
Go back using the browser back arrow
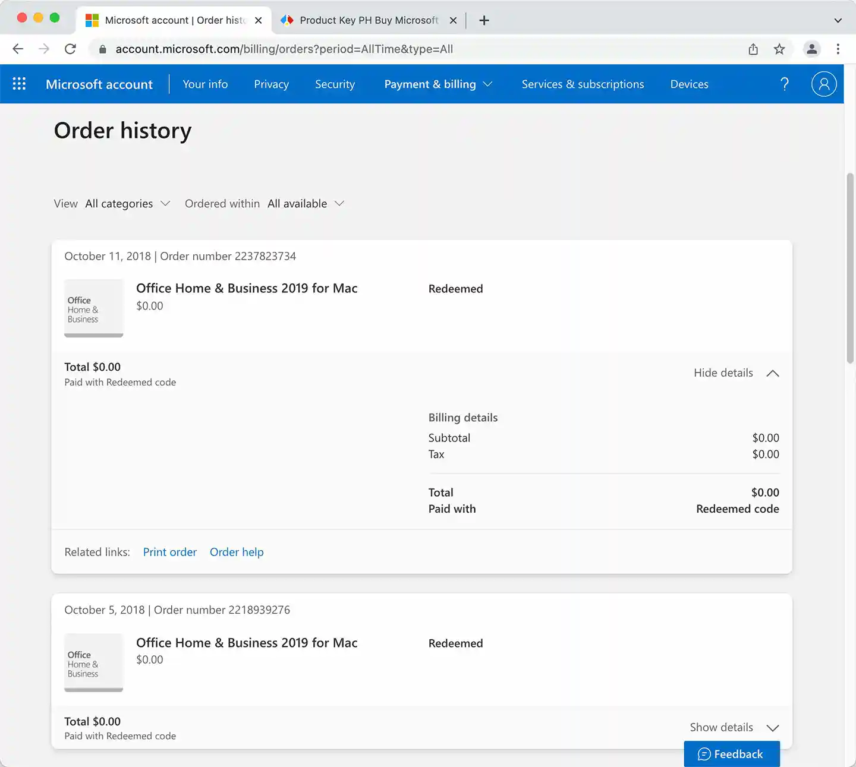(x=18, y=49)
